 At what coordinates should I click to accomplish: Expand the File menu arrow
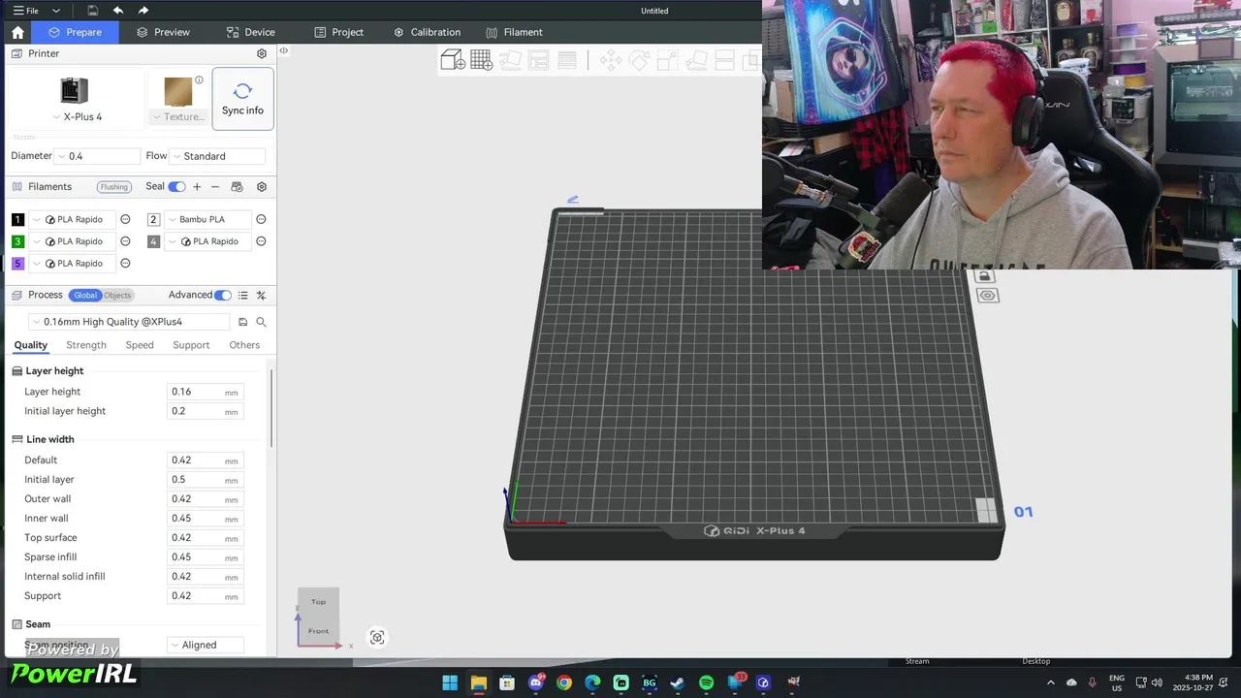click(56, 11)
